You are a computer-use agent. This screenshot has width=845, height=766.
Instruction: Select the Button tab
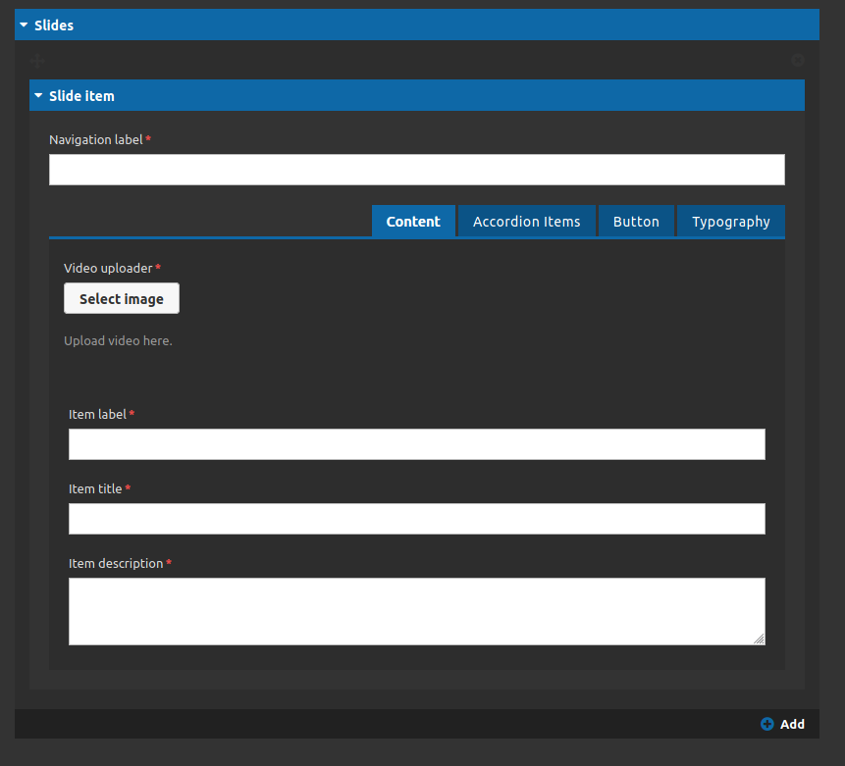[636, 222]
